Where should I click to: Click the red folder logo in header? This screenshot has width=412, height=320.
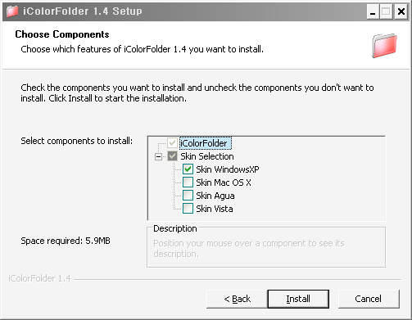(x=384, y=46)
